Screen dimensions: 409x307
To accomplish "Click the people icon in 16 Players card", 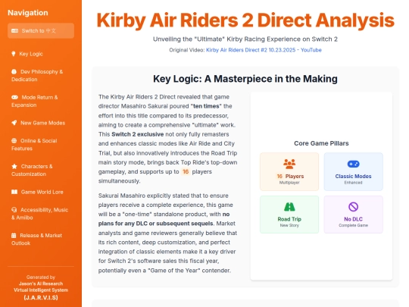I will (x=289, y=164).
